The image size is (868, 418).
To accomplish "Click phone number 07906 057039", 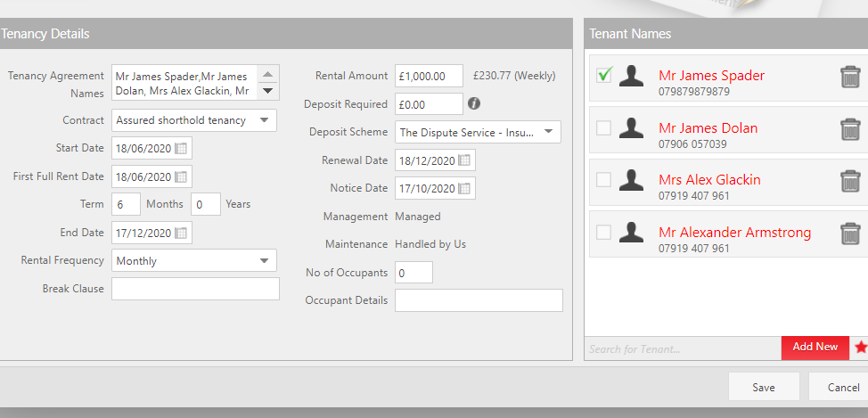I will [x=692, y=144].
